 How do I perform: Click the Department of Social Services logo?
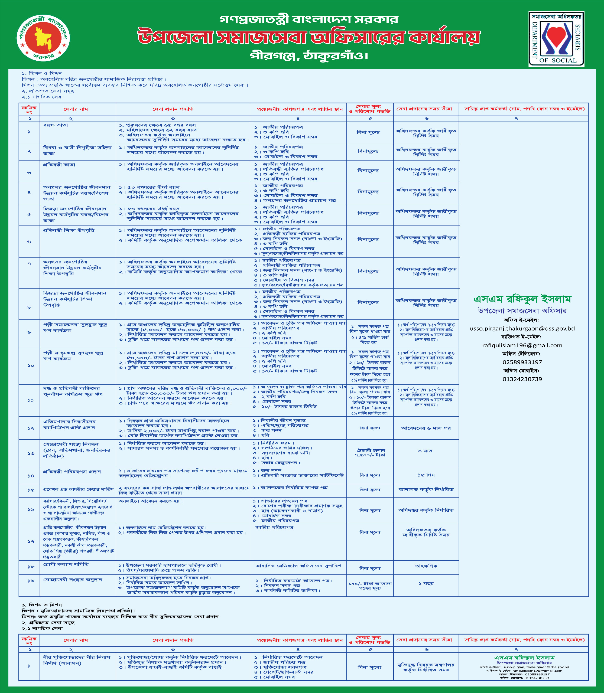point(556,39)
